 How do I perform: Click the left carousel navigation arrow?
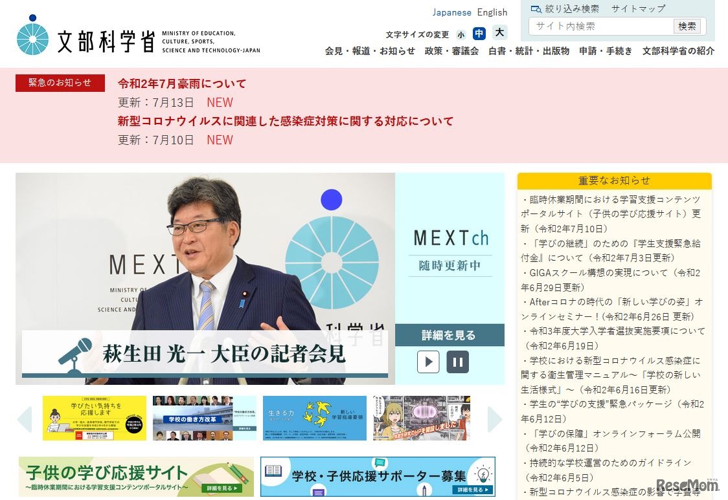25,419
